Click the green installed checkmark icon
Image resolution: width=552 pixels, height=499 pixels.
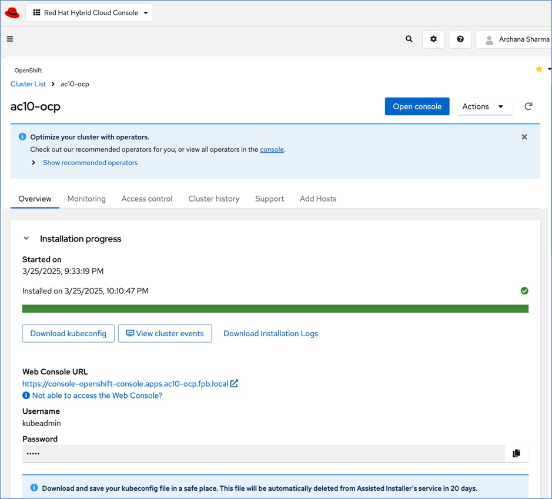524,291
